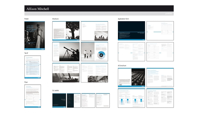Open the dark cover panel of the DL leaflet
198x113 pixels.
59,101
